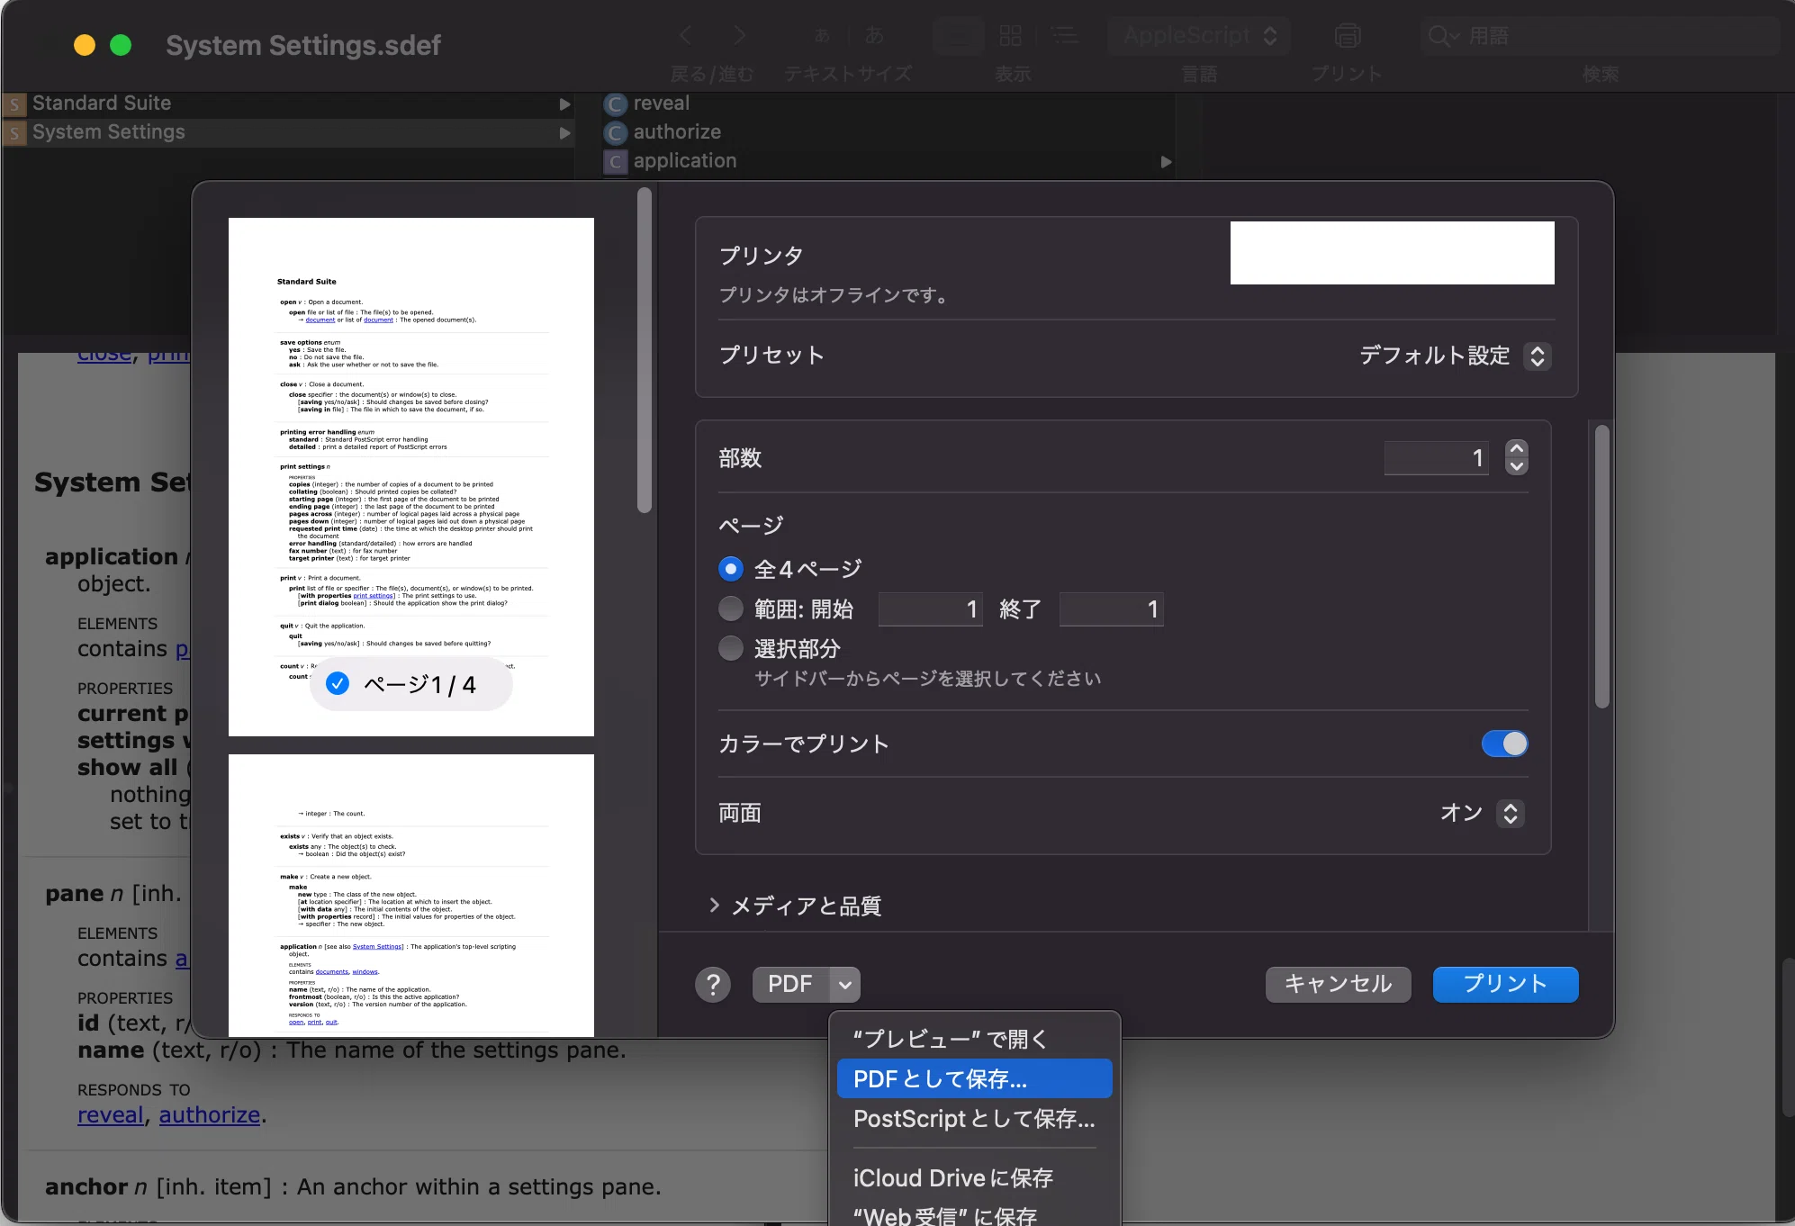Open the PDF dropdown arrow
Image resolution: width=1795 pixels, height=1226 pixels.
click(844, 985)
